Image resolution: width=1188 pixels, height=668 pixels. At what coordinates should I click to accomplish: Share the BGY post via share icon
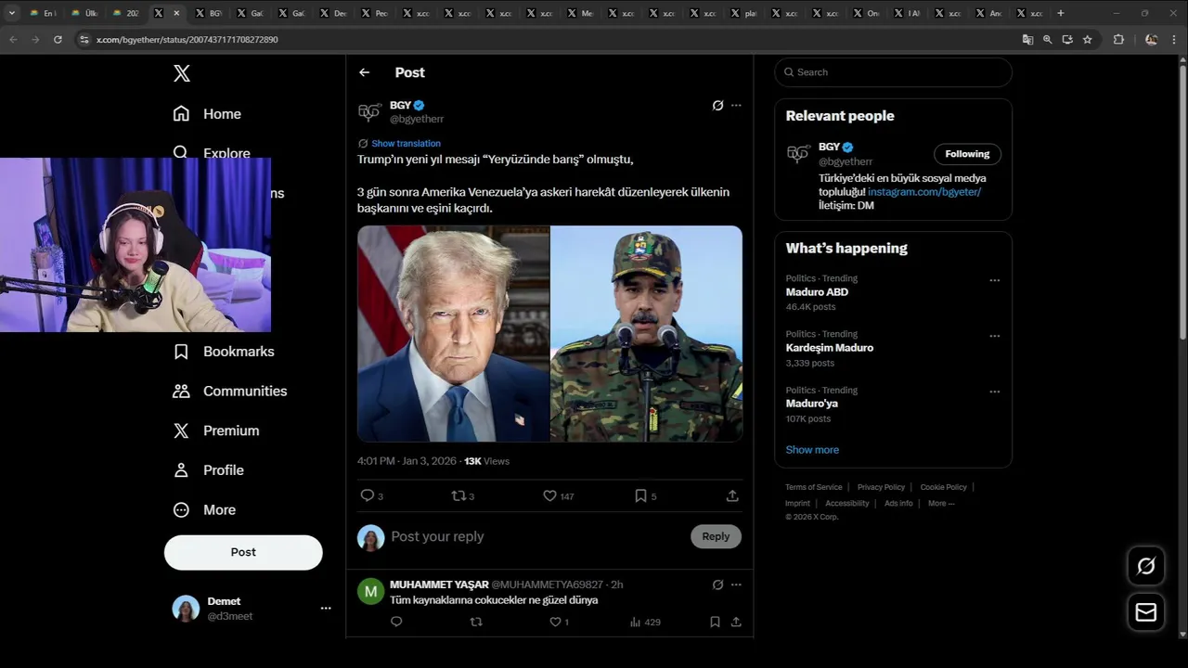pyautogui.click(x=732, y=496)
